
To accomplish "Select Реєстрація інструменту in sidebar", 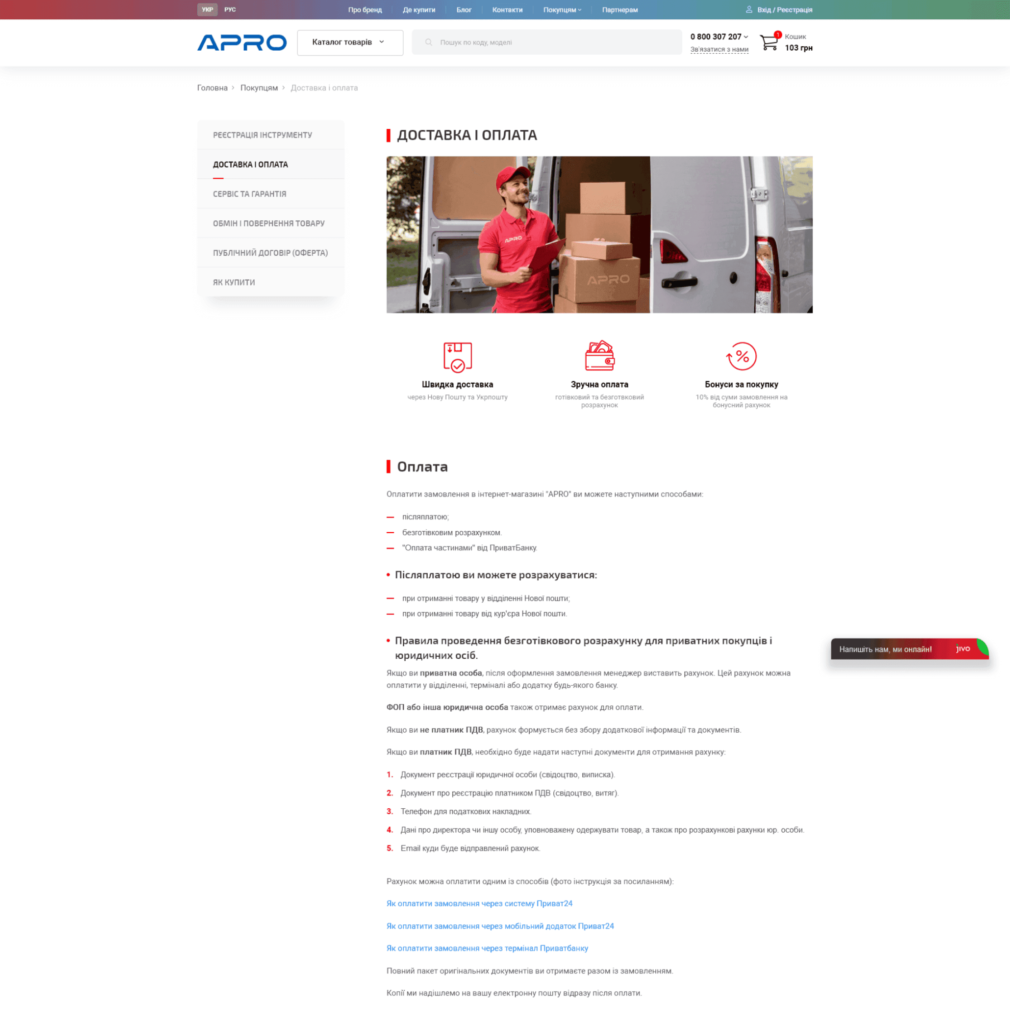I will point(263,135).
